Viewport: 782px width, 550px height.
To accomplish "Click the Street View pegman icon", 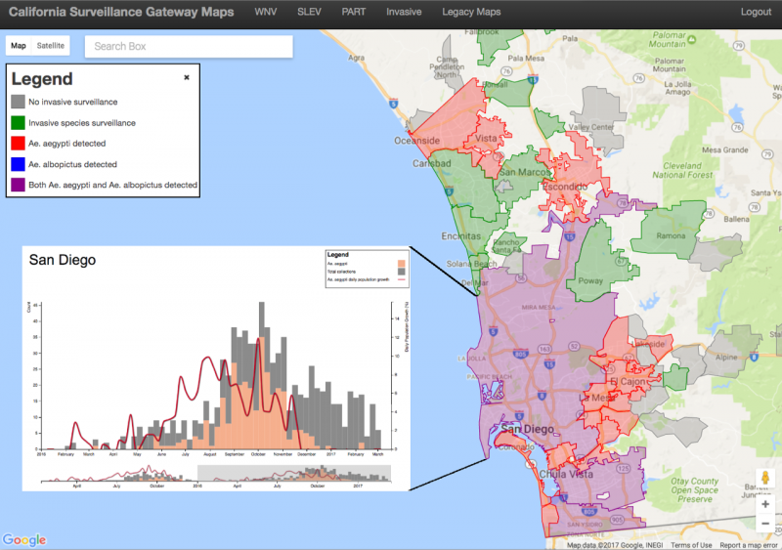I will click(x=765, y=478).
